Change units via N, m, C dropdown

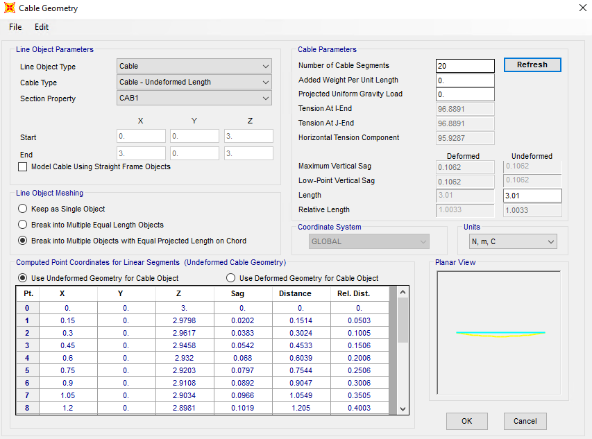point(512,242)
